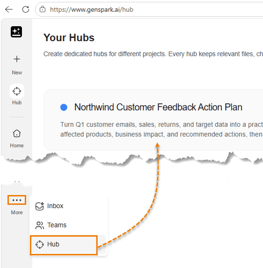Click the Your Hubs heading
Viewport: 263px width, 268px height.
pos(69,37)
